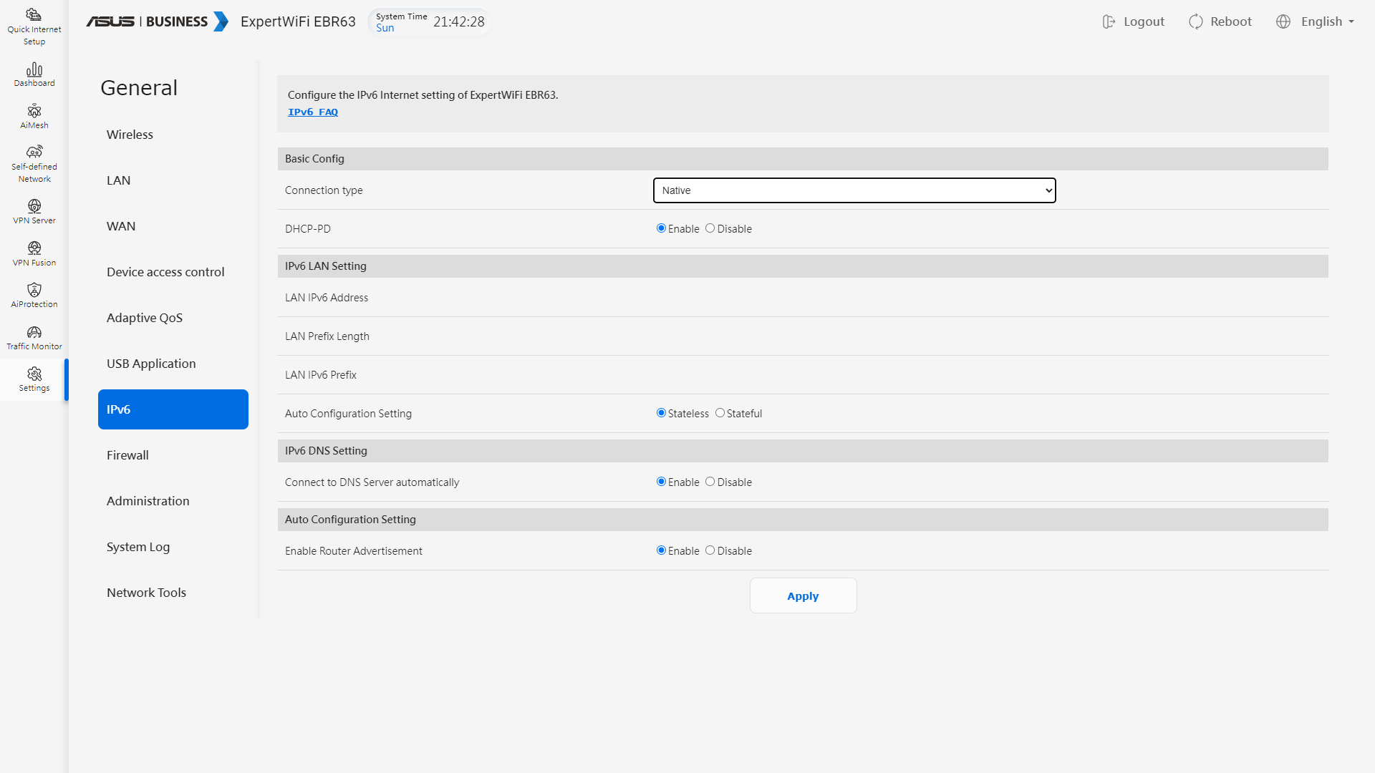Open the Connection type dropdown
The image size is (1375, 773).
854,190
